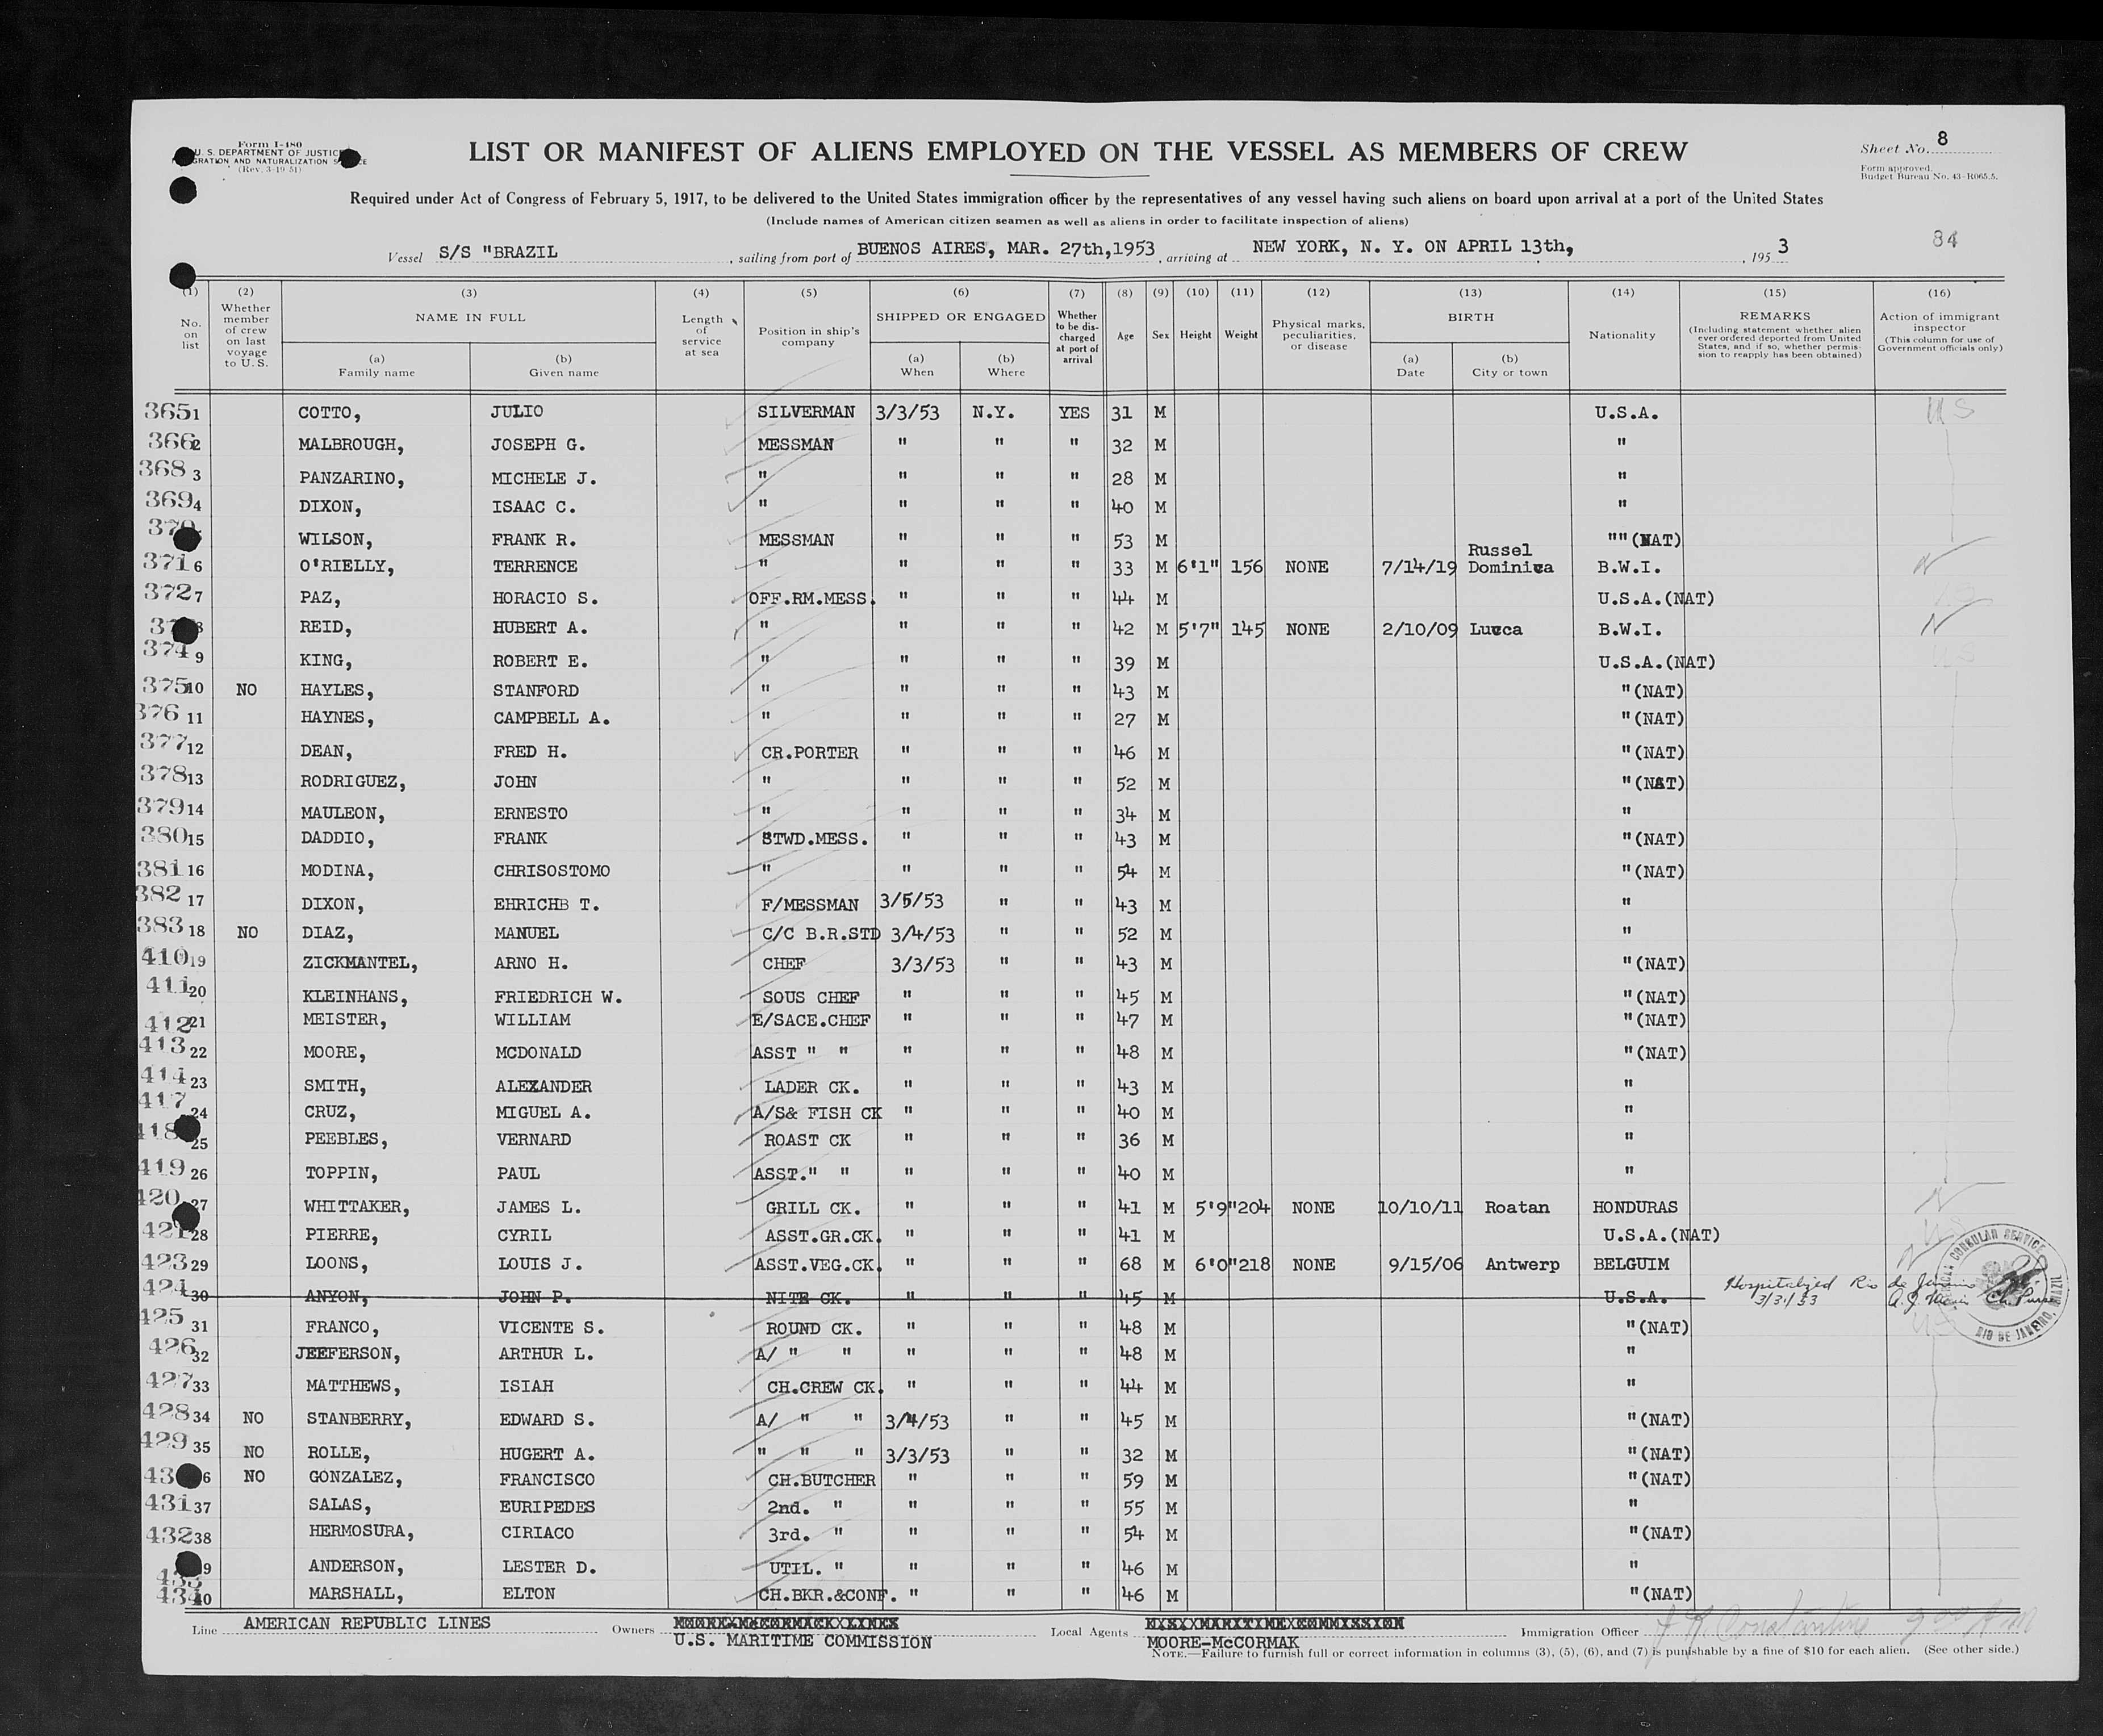This screenshot has width=2103, height=1736.
Task: Click the given name MCDONALD
Action: point(537,1053)
